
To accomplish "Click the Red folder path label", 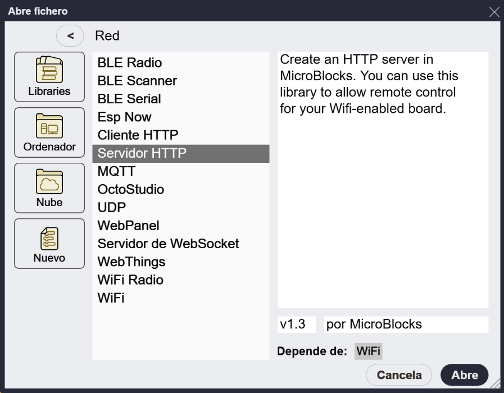I will [x=107, y=35].
